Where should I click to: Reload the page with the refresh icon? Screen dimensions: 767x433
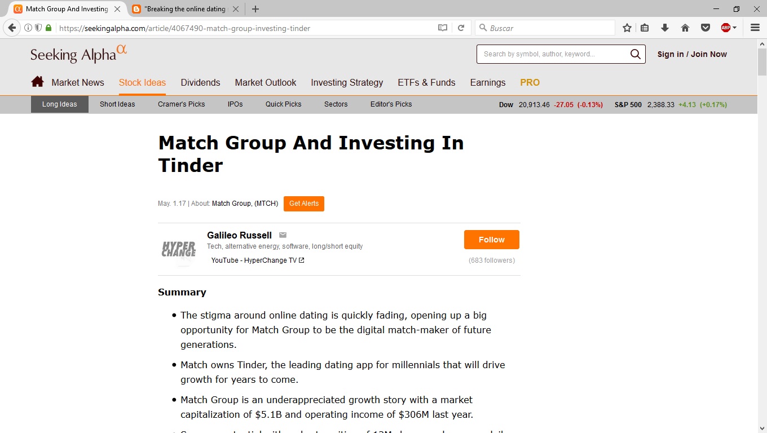click(x=461, y=28)
